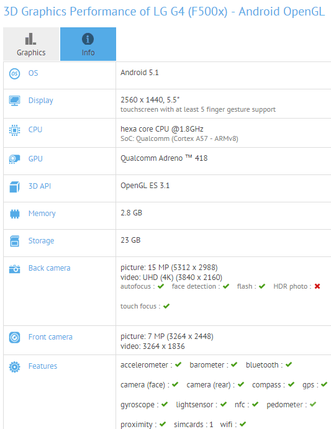
Task: Click the gyroscope green checkmark
Action: 165,404
